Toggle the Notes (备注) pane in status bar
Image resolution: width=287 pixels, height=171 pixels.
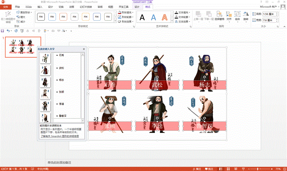tap(197, 169)
